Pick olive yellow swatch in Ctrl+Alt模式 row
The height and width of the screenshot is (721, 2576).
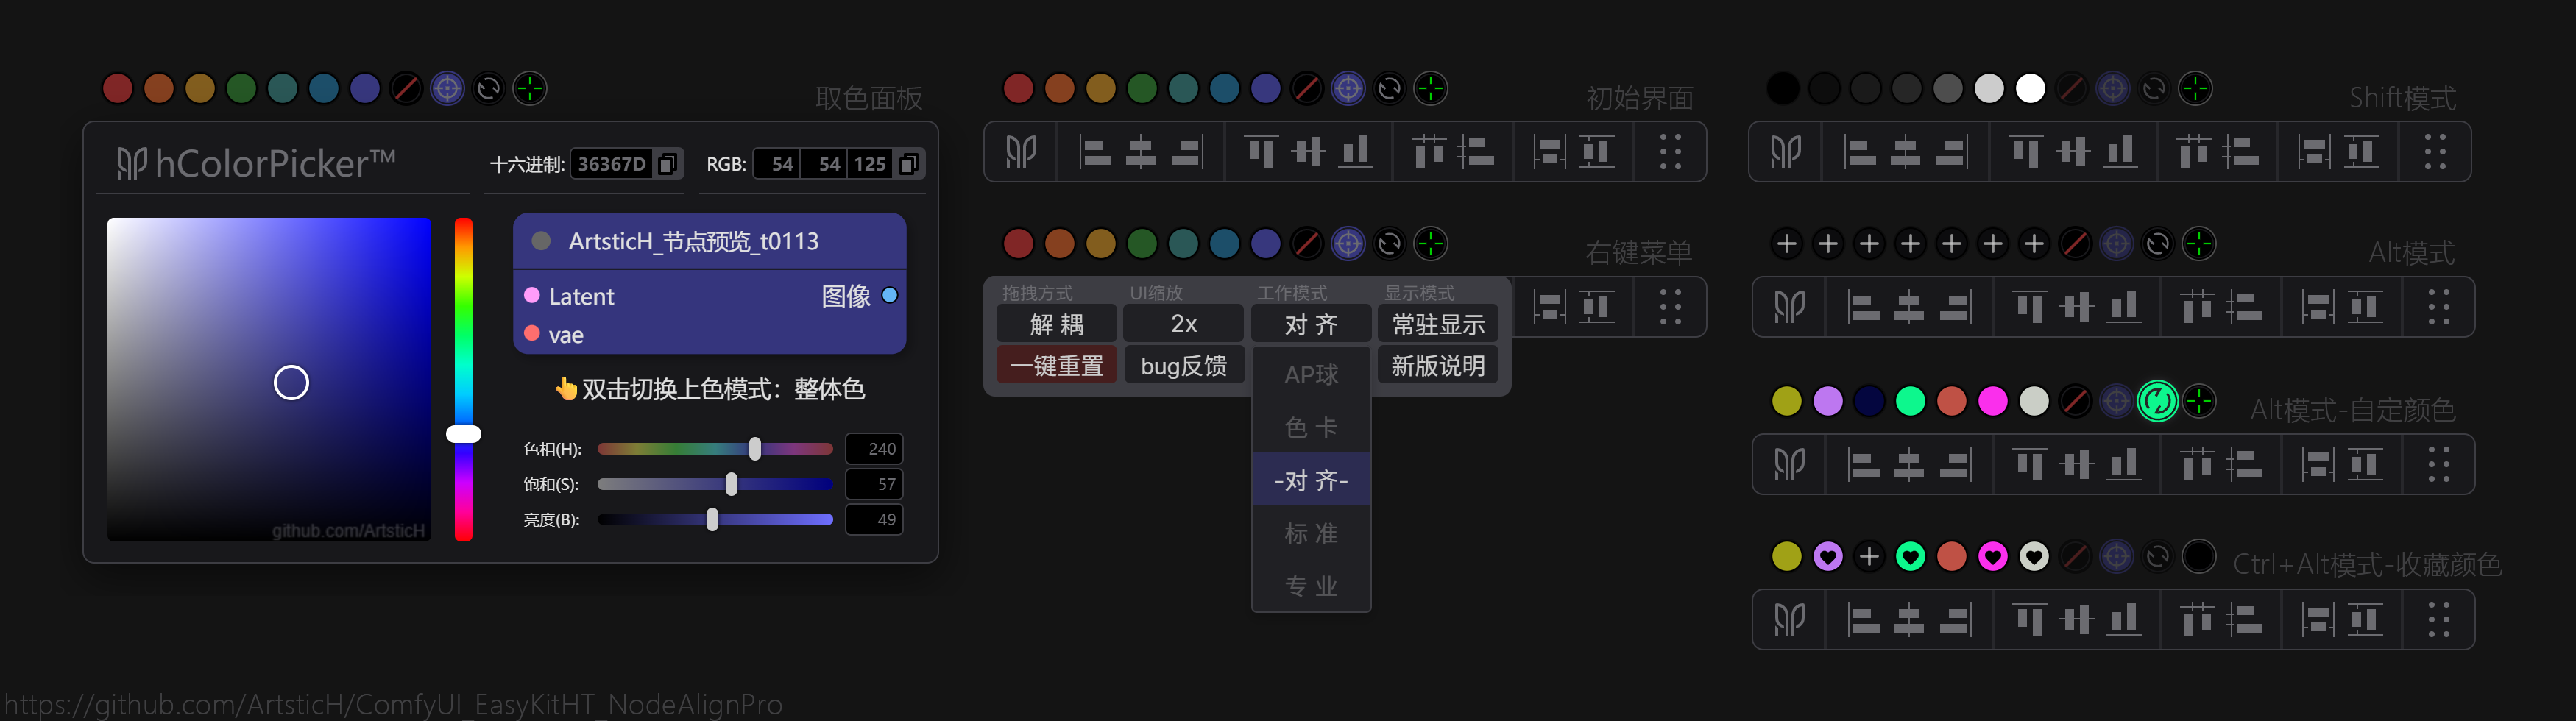click(1787, 556)
